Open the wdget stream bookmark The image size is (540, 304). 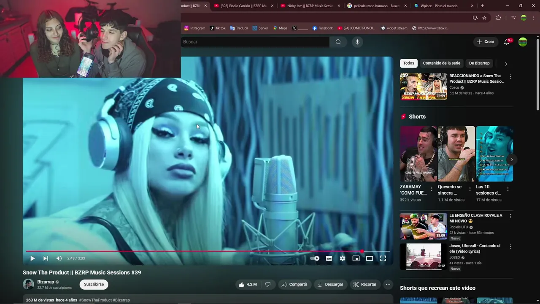[394, 28]
